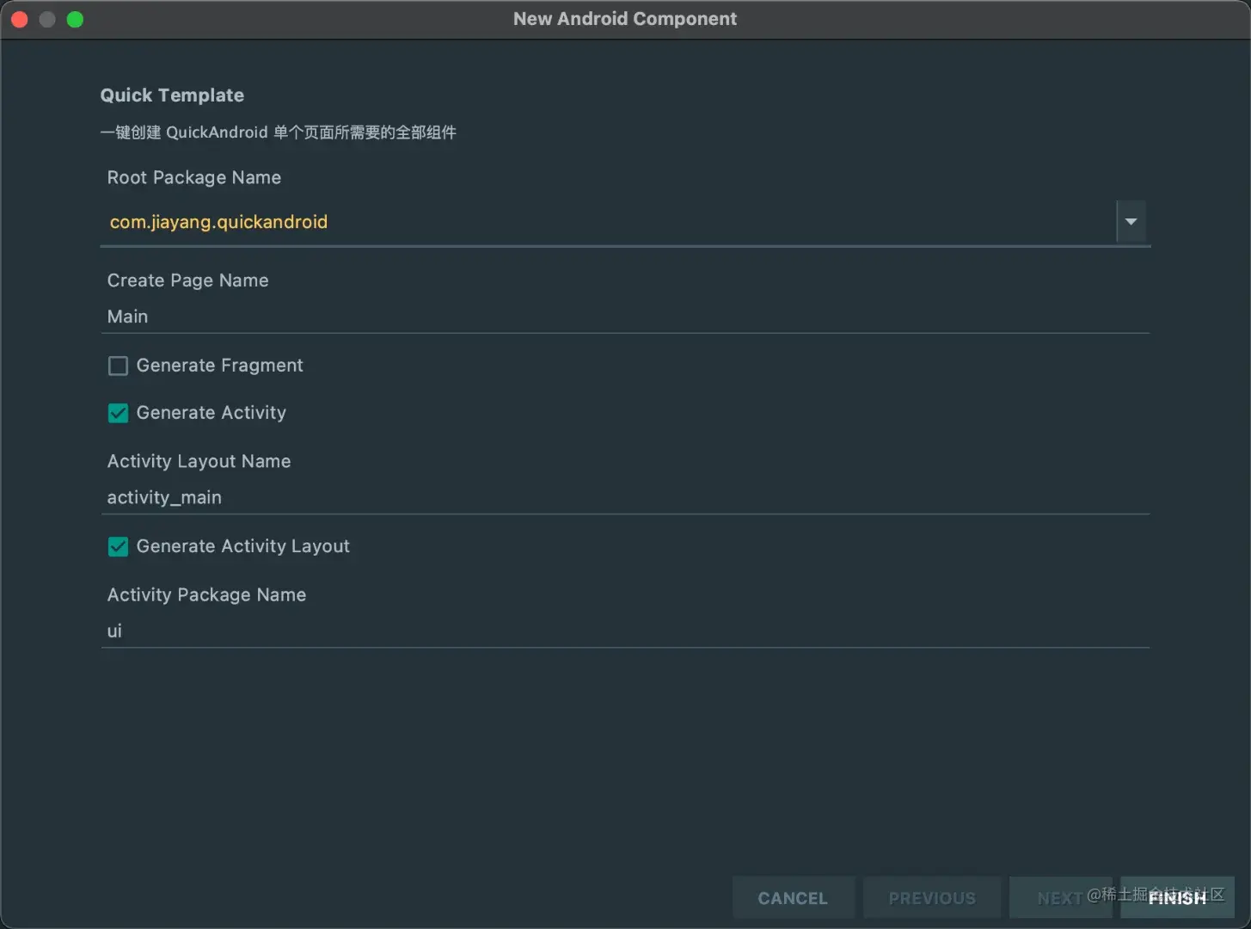The width and height of the screenshot is (1251, 929).
Task: Uncheck Generate Activity Layout
Action: click(118, 546)
